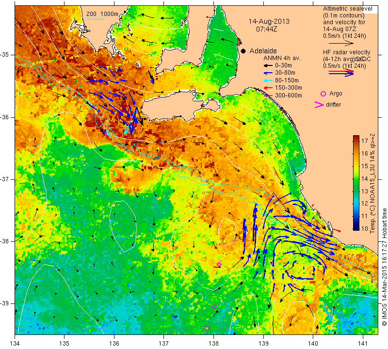Click the longitude label 140
Image resolution: width=388 pixels, height=349 pixels.
tap(313, 344)
